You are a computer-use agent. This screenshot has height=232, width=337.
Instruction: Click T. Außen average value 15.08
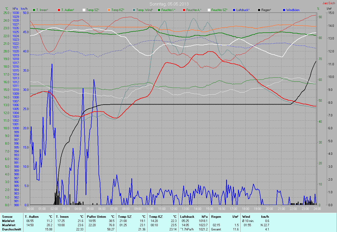49,229
